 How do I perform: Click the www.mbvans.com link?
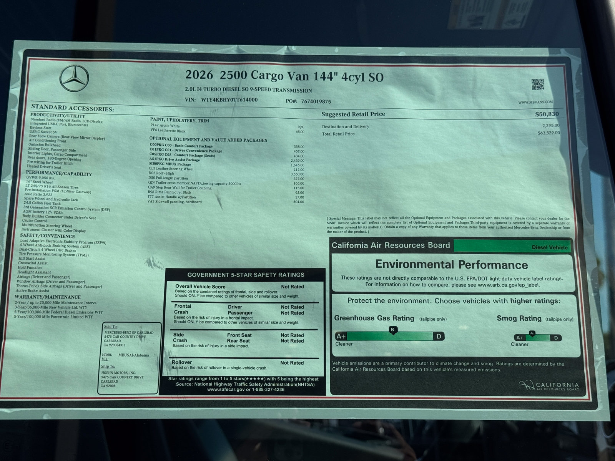pyautogui.click(x=535, y=102)
